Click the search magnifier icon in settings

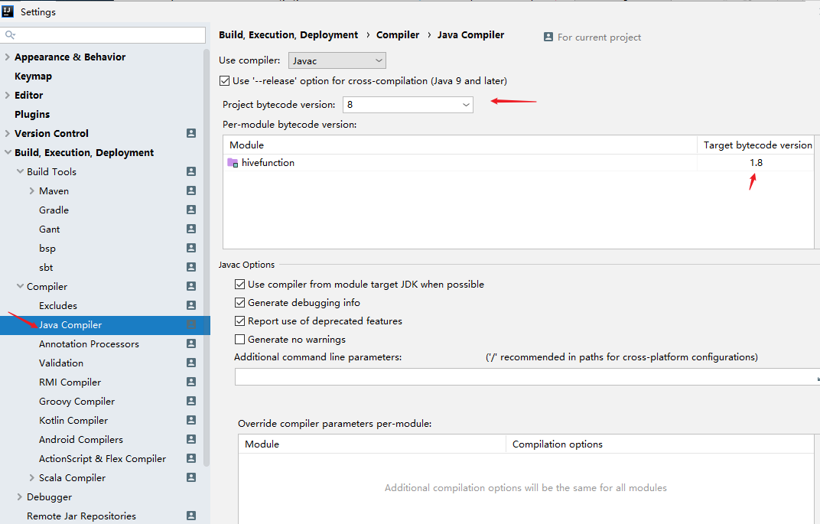point(10,35)
